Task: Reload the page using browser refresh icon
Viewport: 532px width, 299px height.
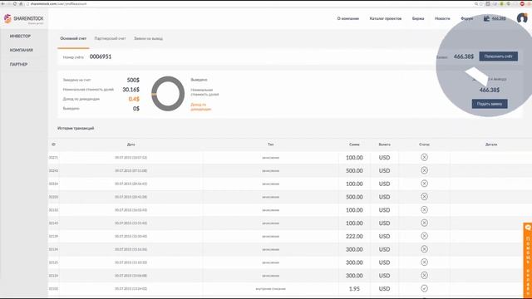Action: point(15,3)
